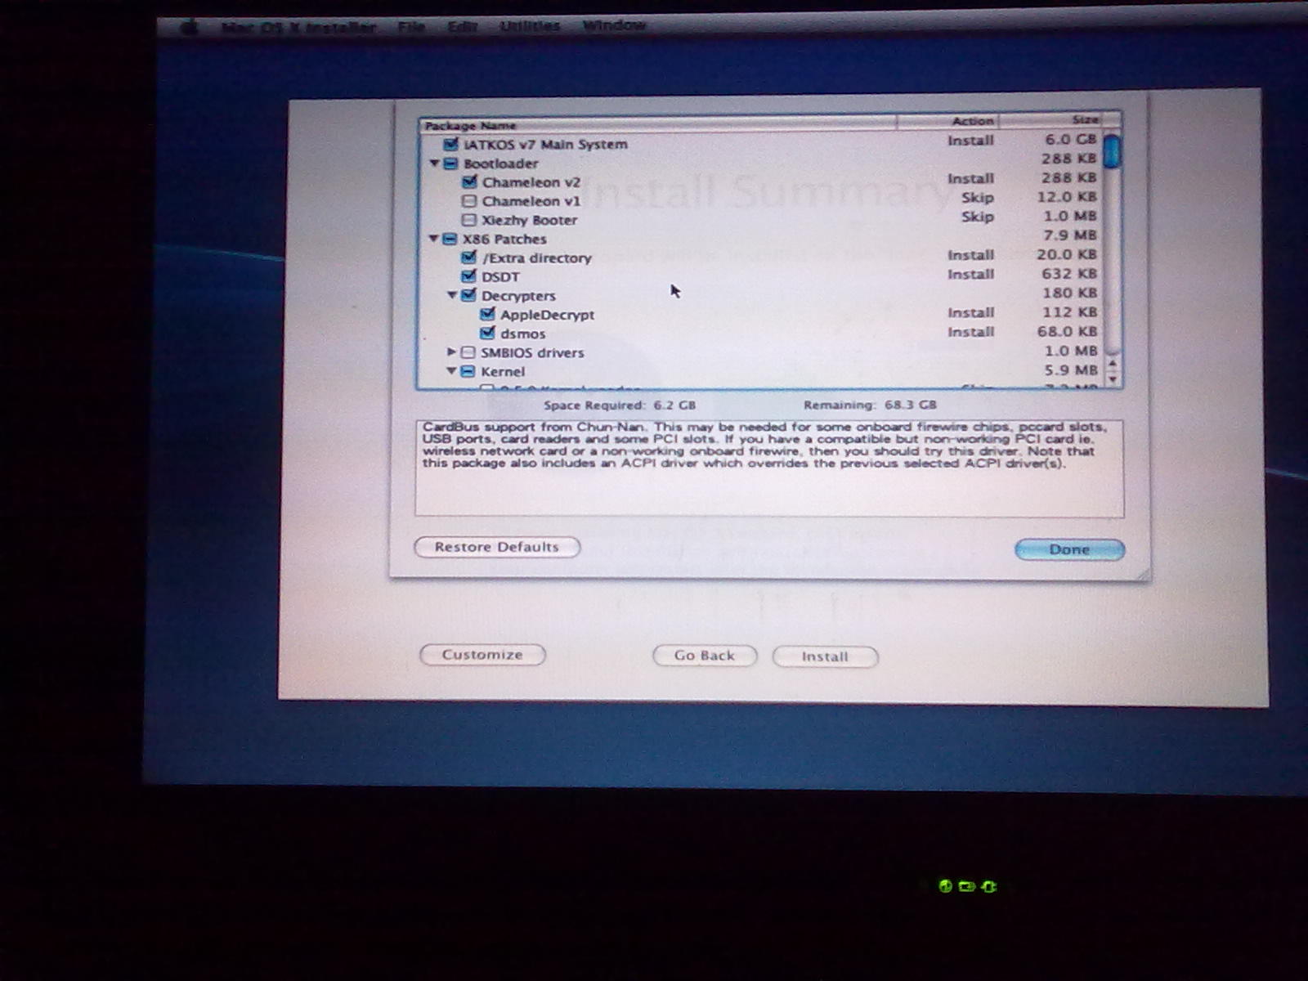Viewport: 1308px width, 981px height.
Task: Open the Utilities menu
Action: (530, 26)
